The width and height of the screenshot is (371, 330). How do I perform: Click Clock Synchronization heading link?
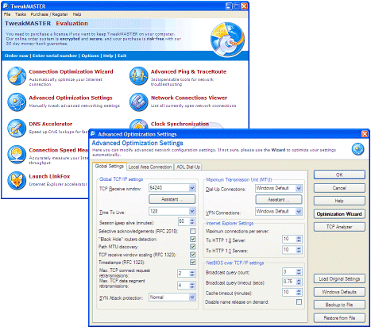pyautogui.click(x=180, y=124)
